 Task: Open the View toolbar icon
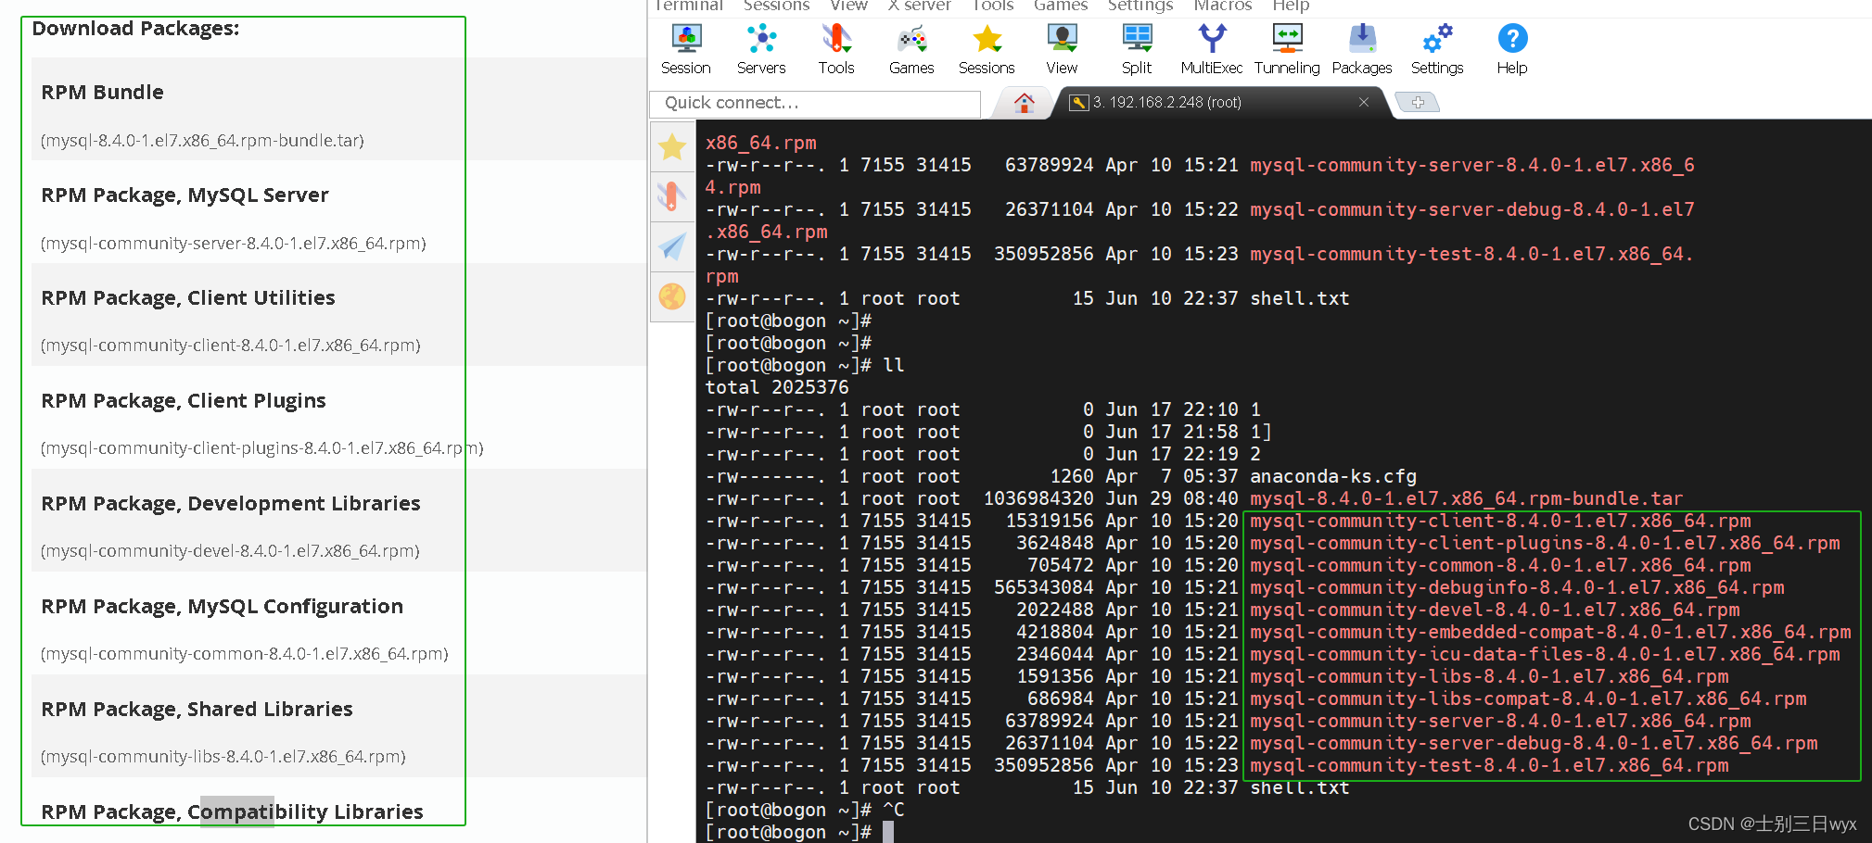pos(1062,49)
